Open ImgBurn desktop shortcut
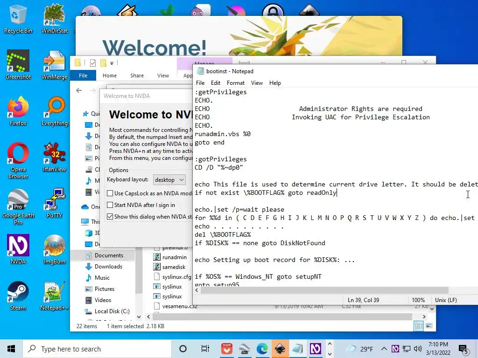The image size is (478, 358). pos(55,249)
